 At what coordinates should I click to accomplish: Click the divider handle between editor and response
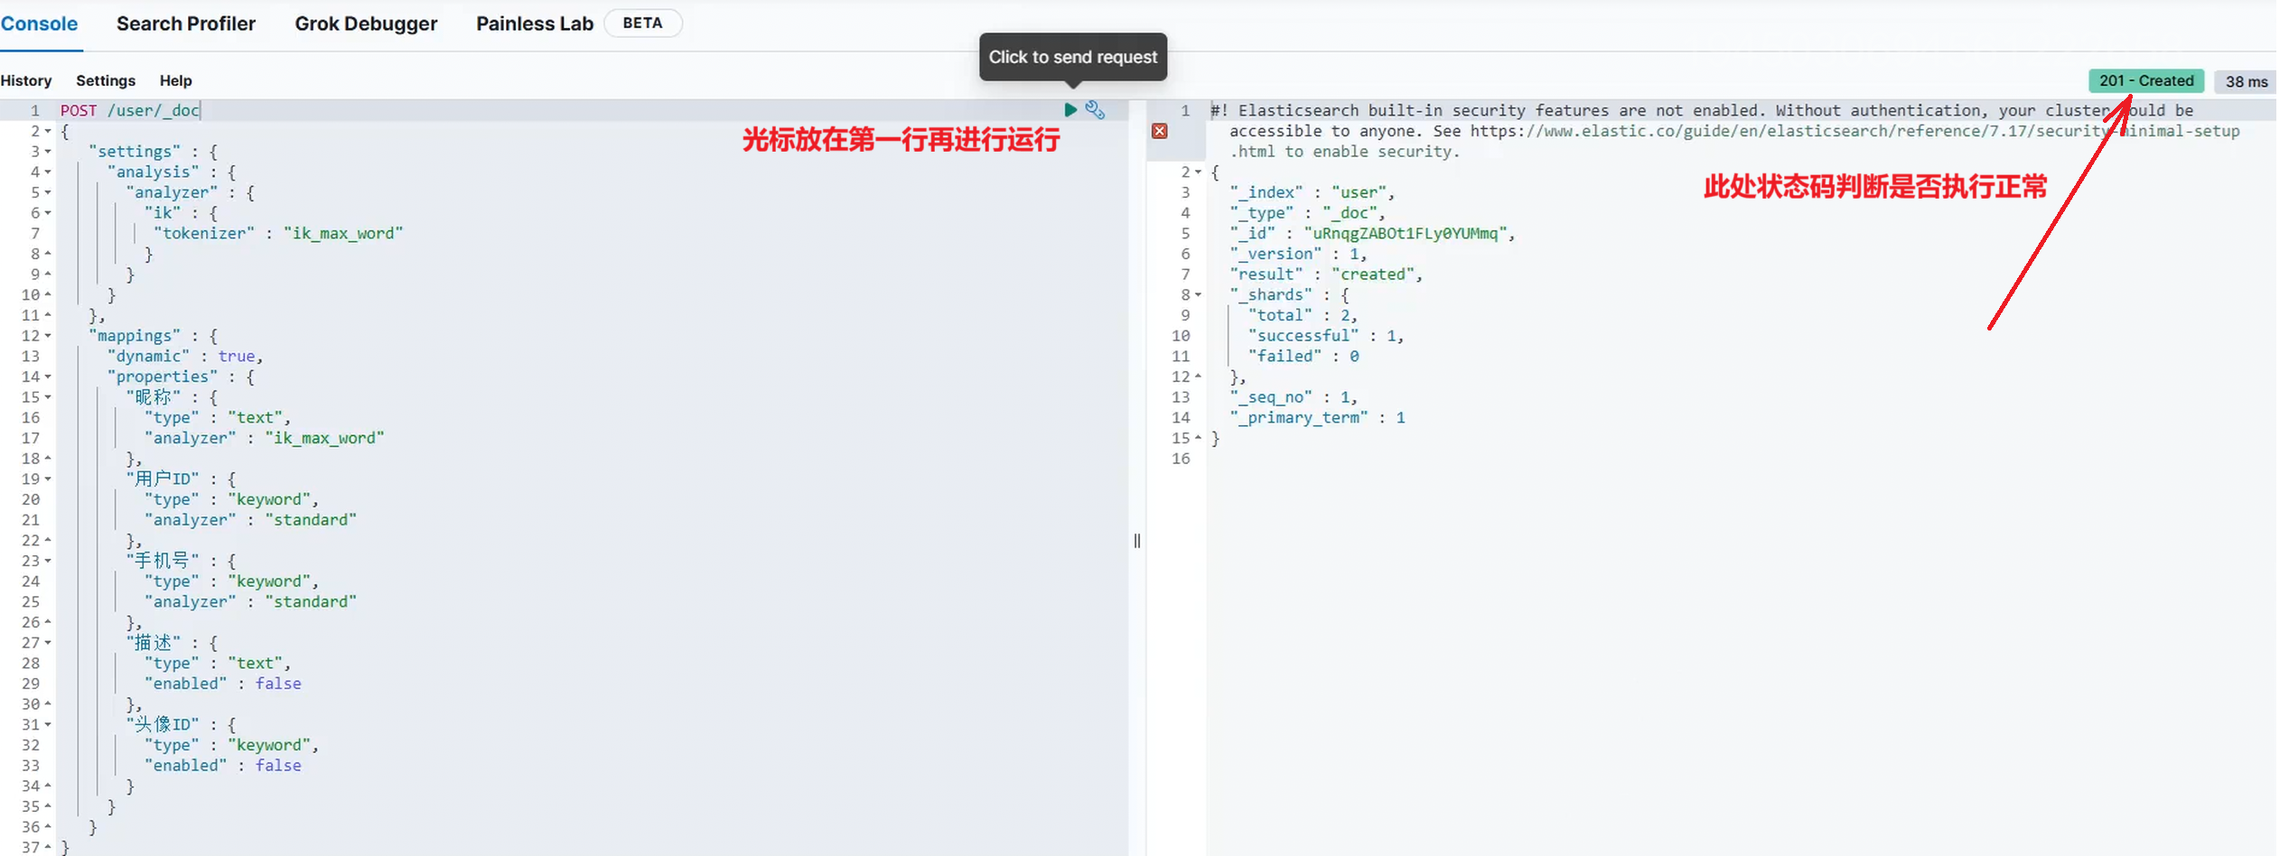(x=1137, y=541)
